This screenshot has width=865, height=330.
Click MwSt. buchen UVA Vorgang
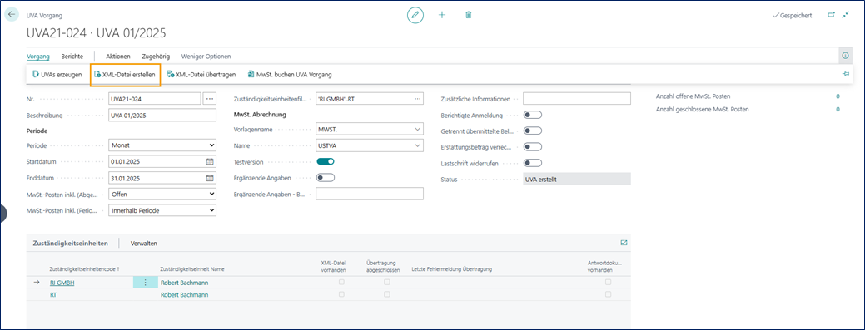(x=290, y=74)
